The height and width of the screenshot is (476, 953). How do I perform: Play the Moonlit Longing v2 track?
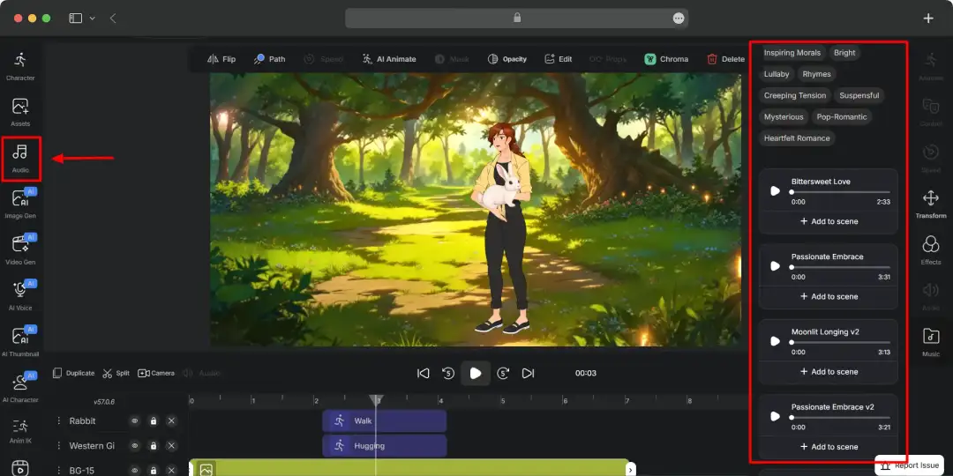pyautogui.click(x=775, y=341)
